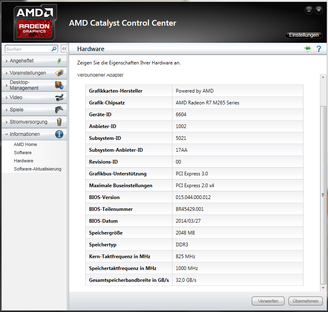Click the Speichergröße value 2048 MB
Viewport: 328px width, 312px height.
tap(185, 233)
